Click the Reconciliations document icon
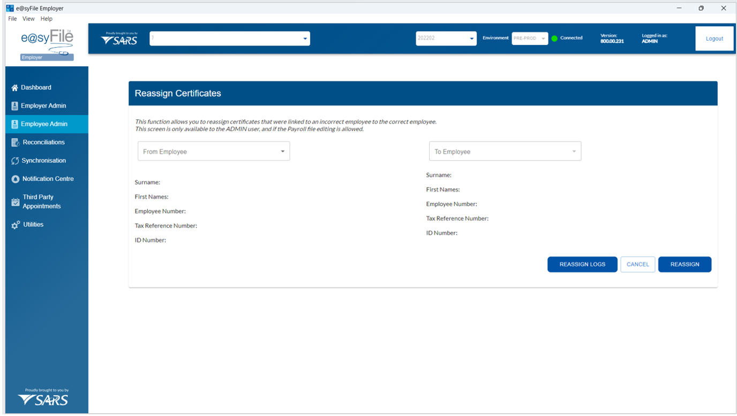 [16, 142]
